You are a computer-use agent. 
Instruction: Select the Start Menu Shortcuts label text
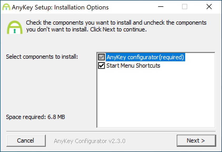133,66
